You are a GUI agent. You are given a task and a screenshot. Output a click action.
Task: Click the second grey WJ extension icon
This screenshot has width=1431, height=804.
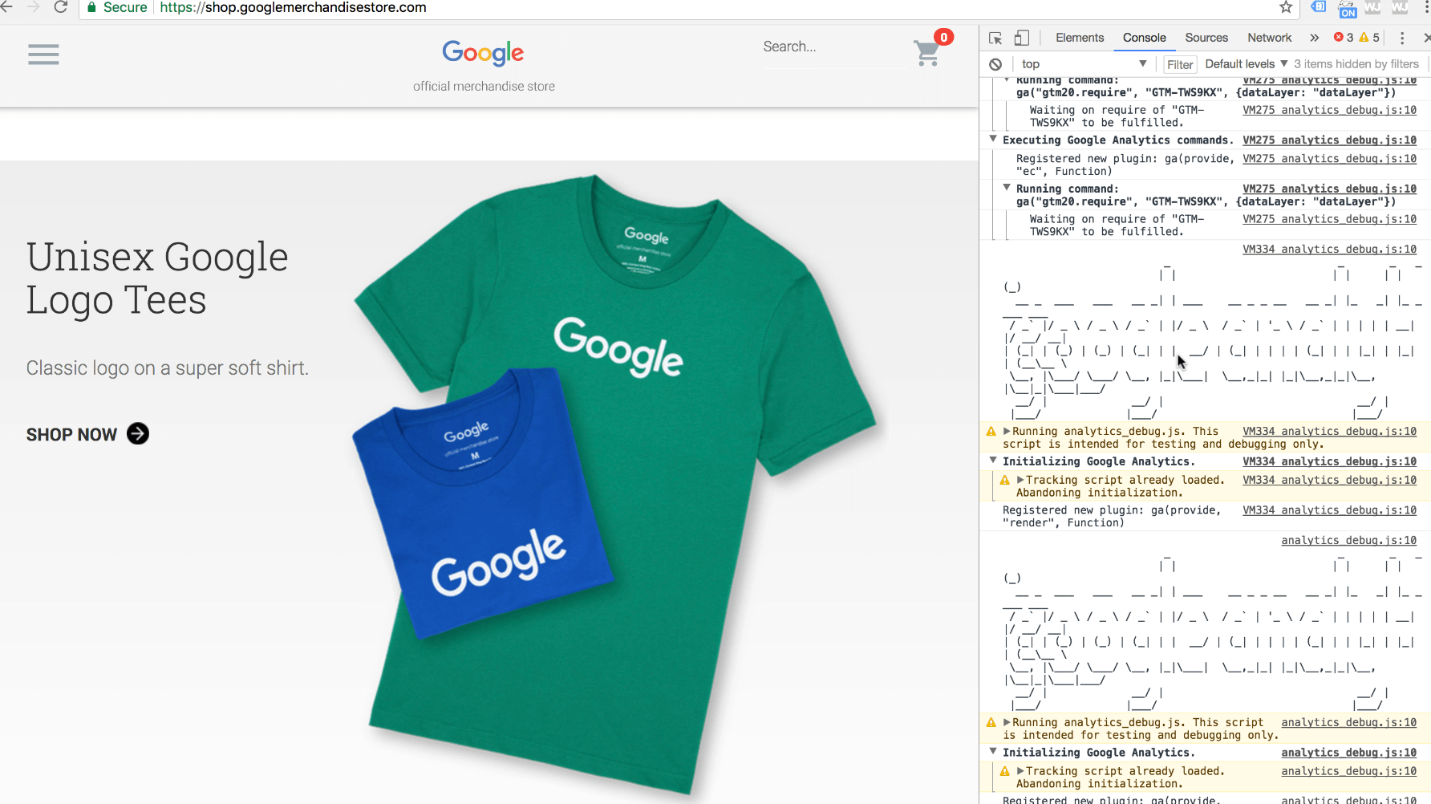tap(1401, 7)
